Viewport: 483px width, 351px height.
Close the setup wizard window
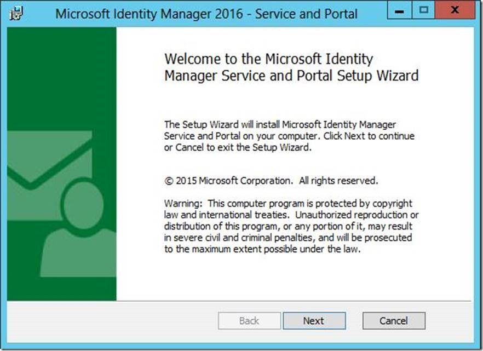click(x=455, y=11)
